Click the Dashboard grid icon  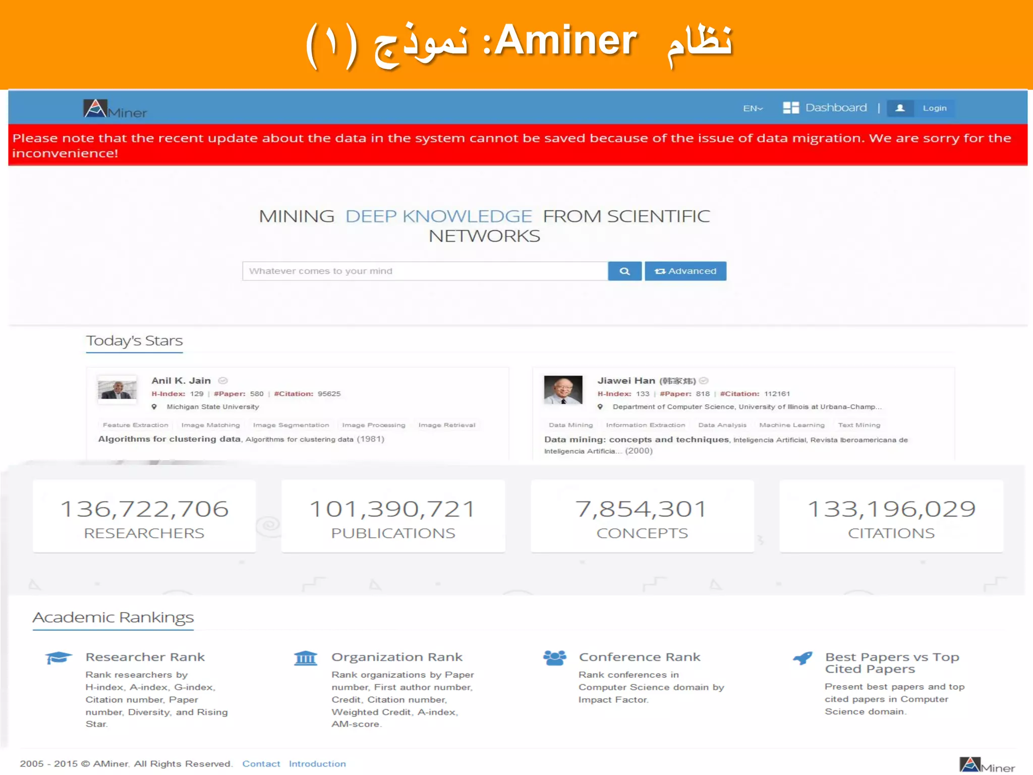coord(790,107)
